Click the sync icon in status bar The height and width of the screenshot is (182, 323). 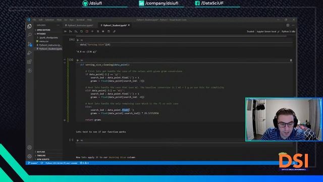pyautogui.click(x=42, y=163)
